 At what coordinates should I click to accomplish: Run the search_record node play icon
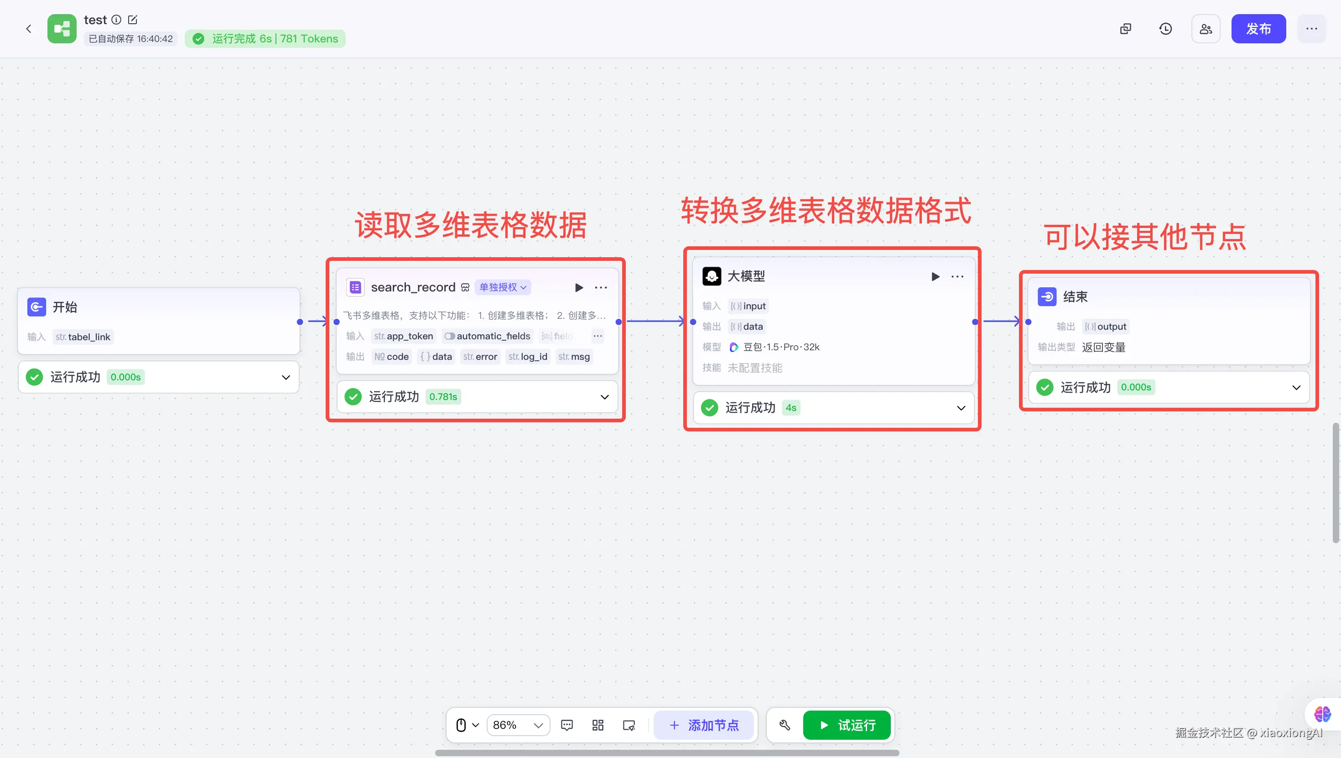[x=579, y=287]
